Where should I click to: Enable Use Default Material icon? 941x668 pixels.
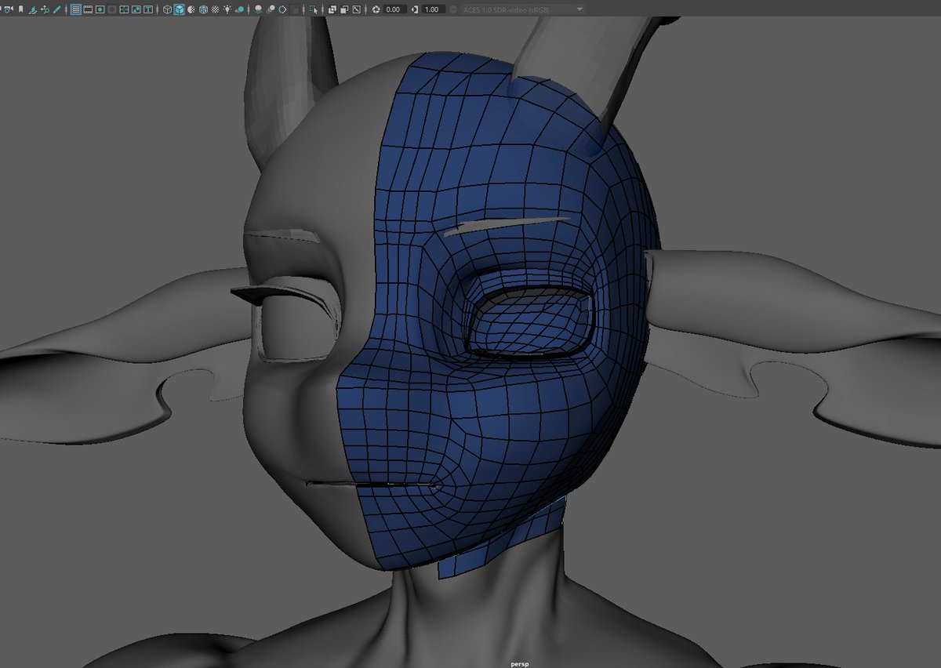pyautogui.click(x=191, y=9)
